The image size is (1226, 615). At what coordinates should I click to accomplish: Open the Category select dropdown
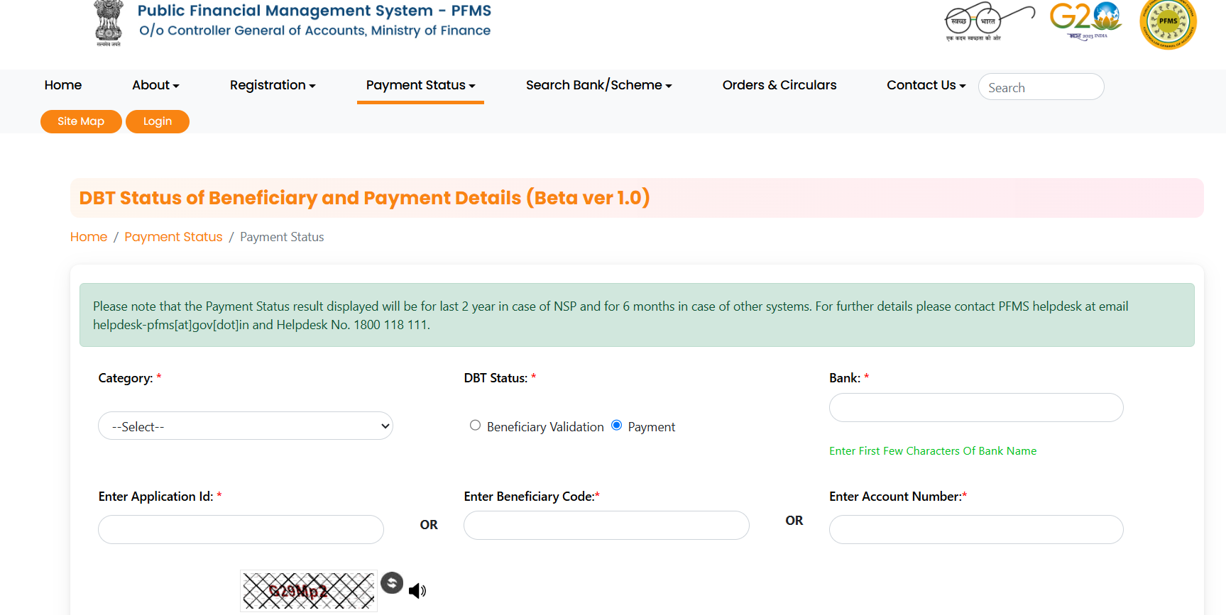[x=246, y=426]
